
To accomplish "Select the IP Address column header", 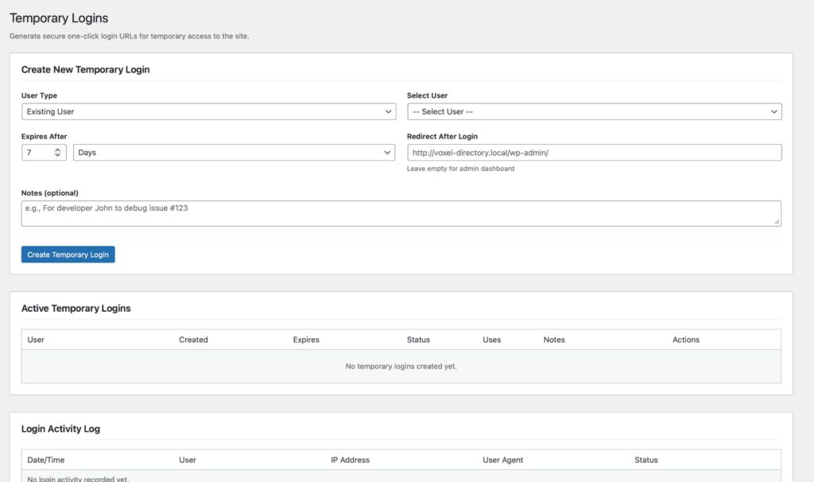I will (x=350, y=460).
